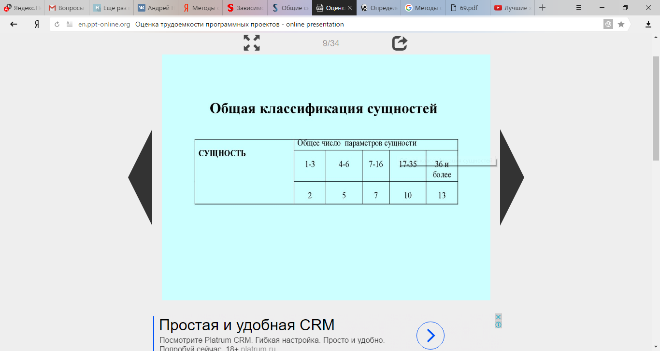
Task: Click the translate globe icon in address bar
Action: click(608, 24)
